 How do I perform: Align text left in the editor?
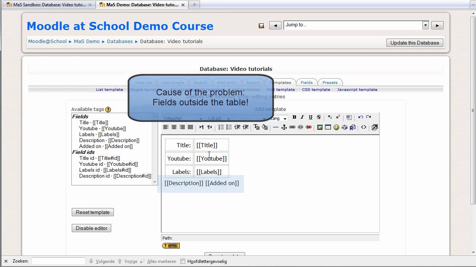[x=166, y=127]
